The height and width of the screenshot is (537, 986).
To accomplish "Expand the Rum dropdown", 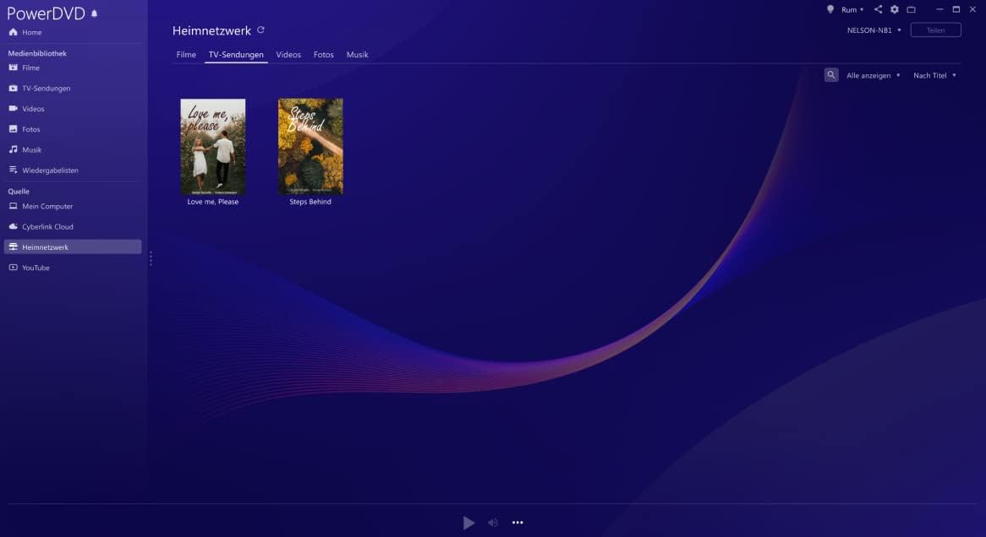I will tap(852, 10).
